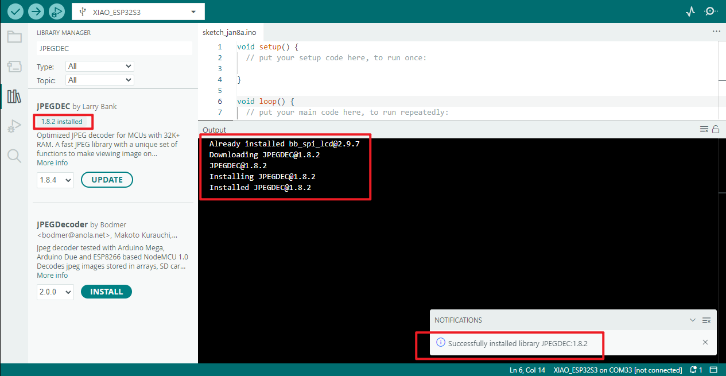The width and height of the screenshot is (726, 376).
Task: Open the XIAO_ESP32S3 board selector dropdown
Action: click(x=138, y=11)
